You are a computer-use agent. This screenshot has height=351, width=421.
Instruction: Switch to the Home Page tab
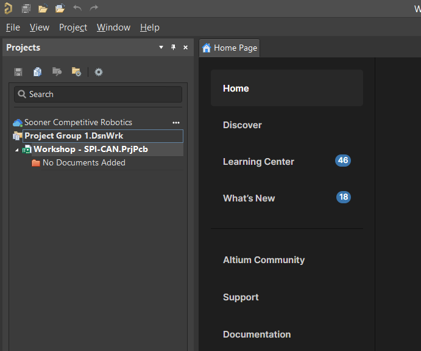230,48
